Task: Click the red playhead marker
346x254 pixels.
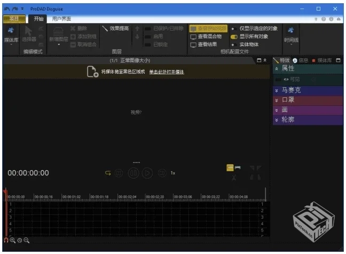Action: click(x=5, y=191)
